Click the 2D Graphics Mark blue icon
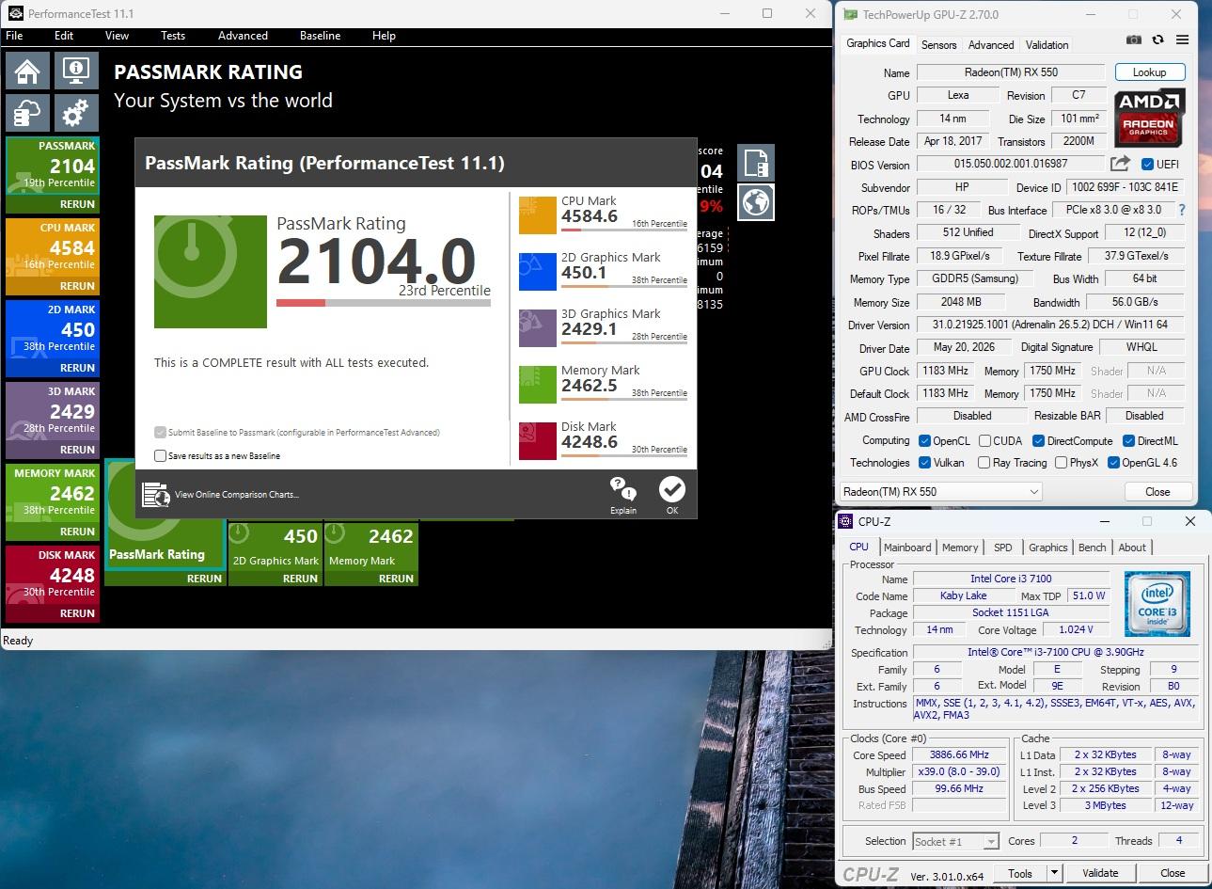This screenshot has width=1212, height=889. click(538, 272)
